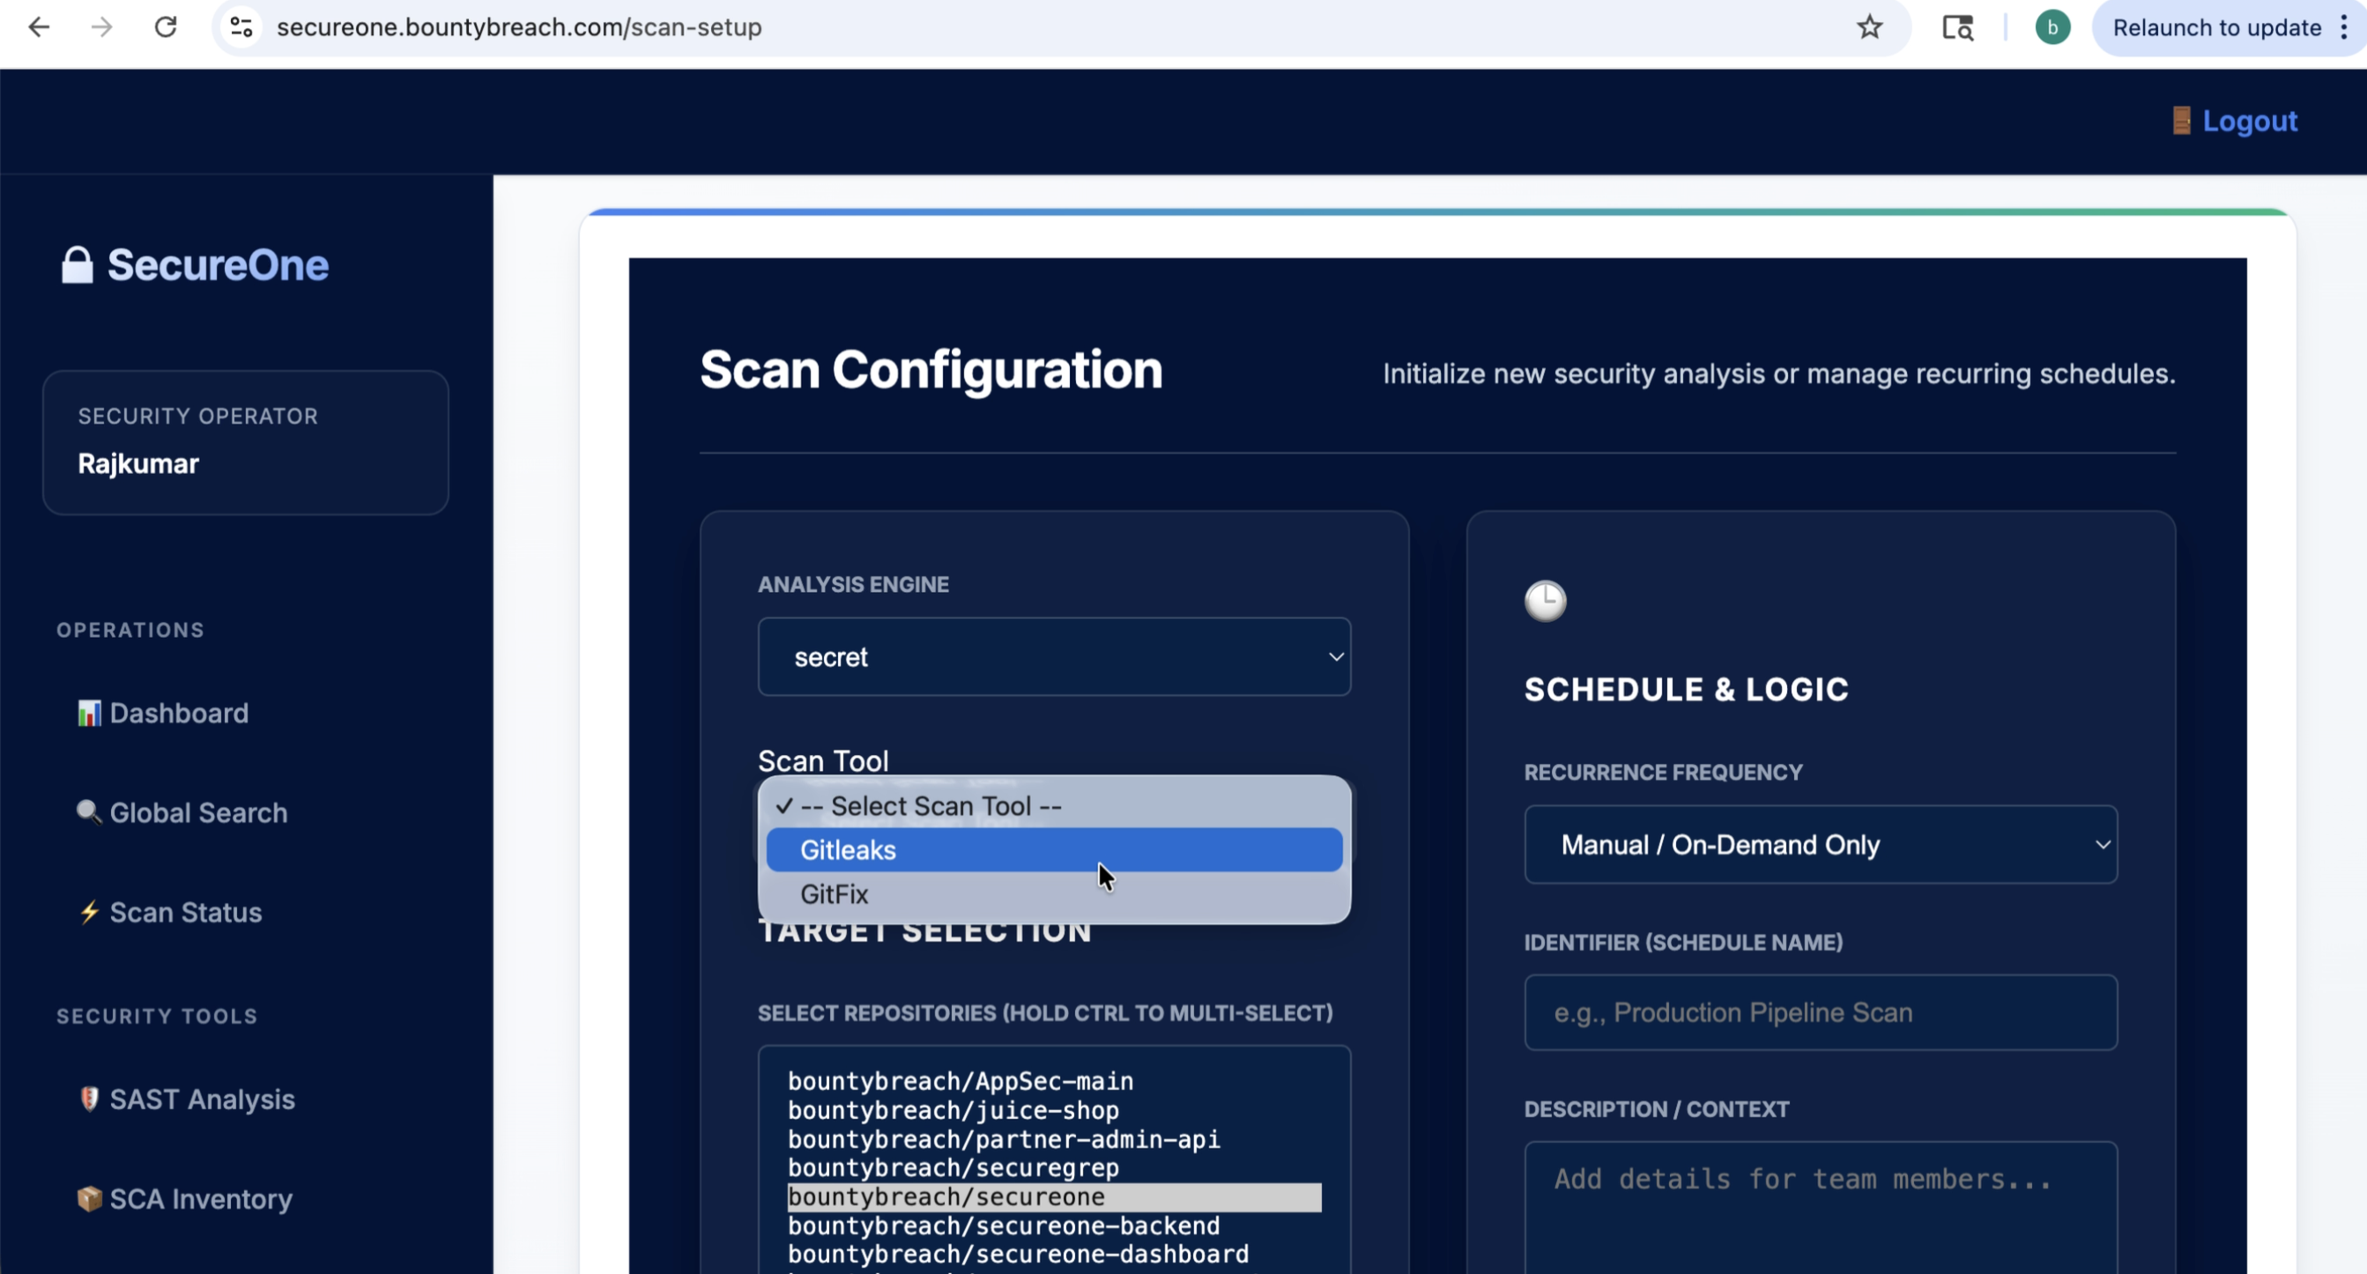Click the SECURITY TOOLS section header

[x=157, y=1016]
